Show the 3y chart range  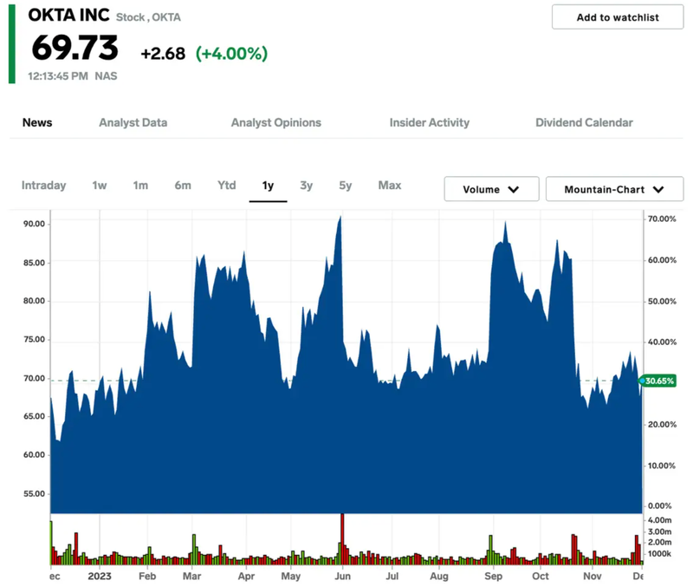click(x=307, y=186)
